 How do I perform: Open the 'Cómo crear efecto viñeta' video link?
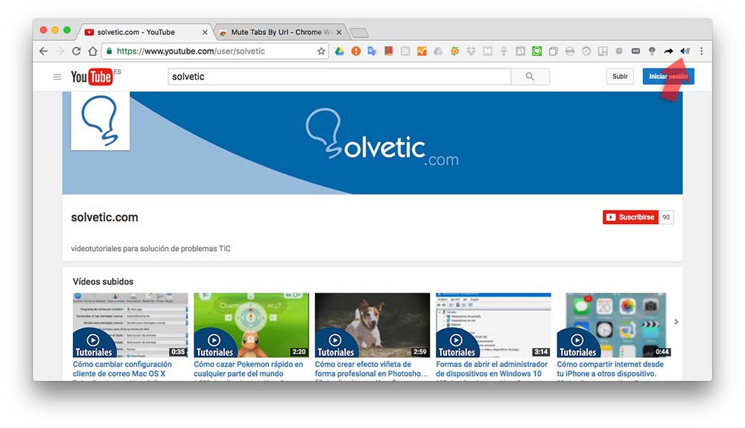[x=371, y=368]
